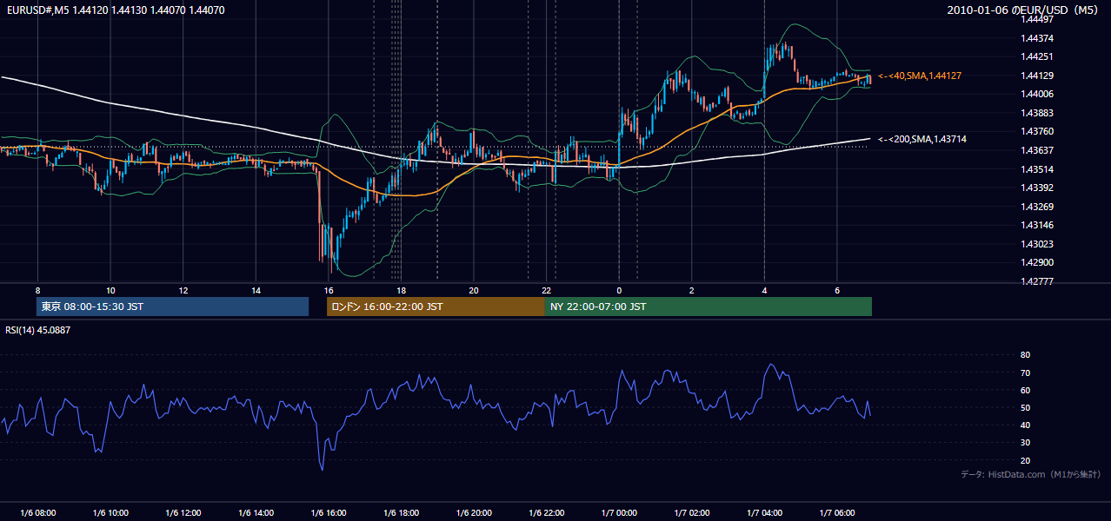Screen dimensions: 1111x521
Task: Click price axis value 1.43023
Action: (1037, 245)
